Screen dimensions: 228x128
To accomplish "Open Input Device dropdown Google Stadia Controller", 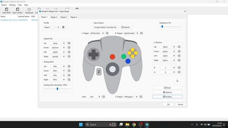I will [x=106, y=27].
